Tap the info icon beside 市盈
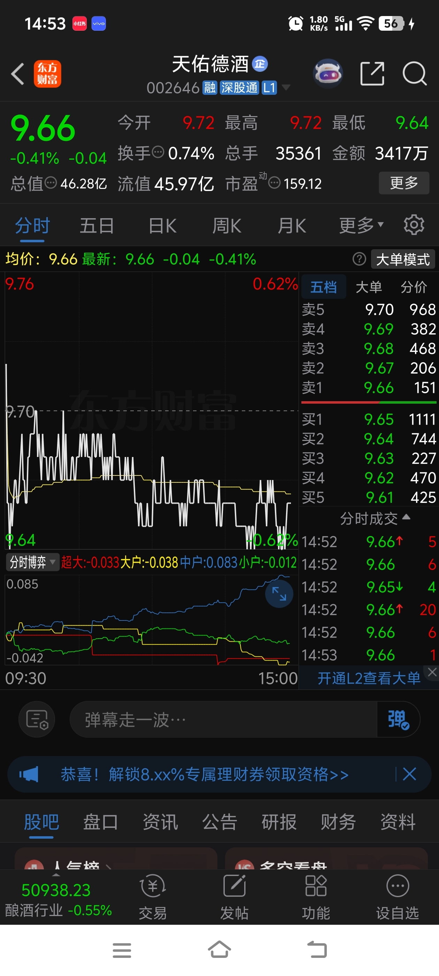This screenshot has width=439, height=976. 274,183
